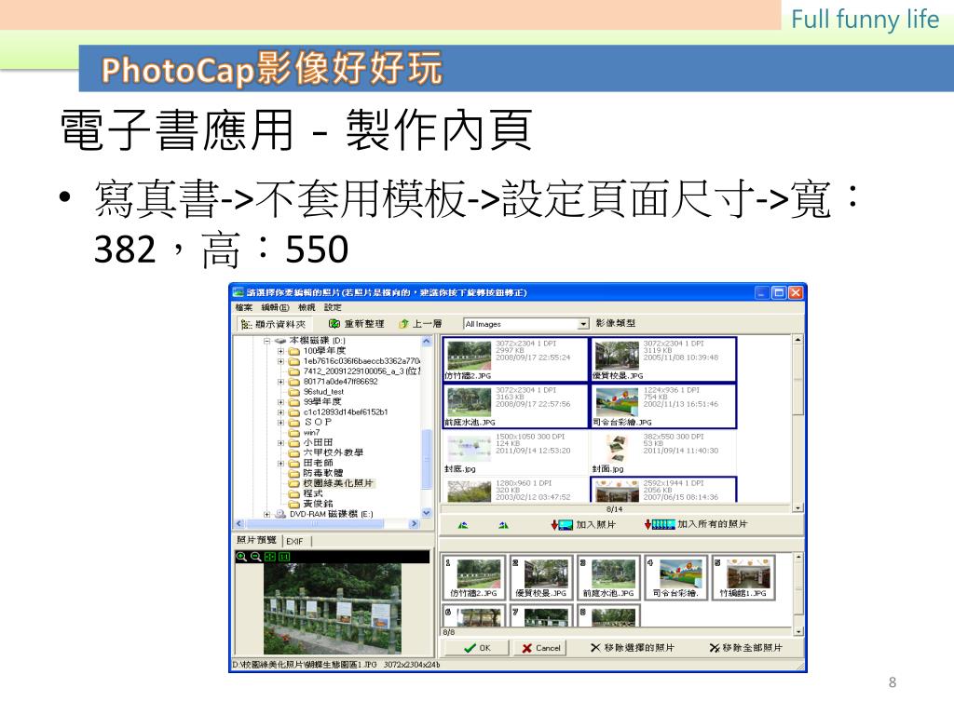
Task: Click folder tree horizontal scroll right arrow
Action: [x=415, y=523]
